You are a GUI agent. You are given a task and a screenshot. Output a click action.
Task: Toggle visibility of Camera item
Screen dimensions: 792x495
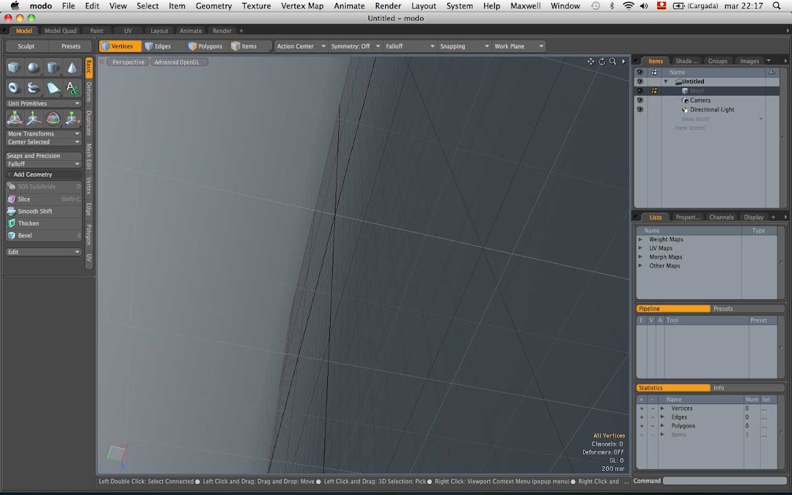640,100
